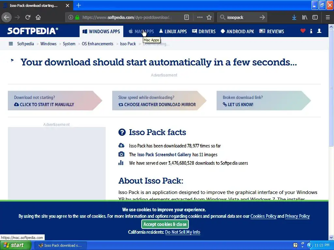334x250 pixels.
Task: Go to OS Enhancements breadcrumb link
Action: coord(98,44)
